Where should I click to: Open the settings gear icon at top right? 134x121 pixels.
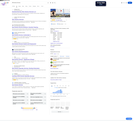[122, 3]
